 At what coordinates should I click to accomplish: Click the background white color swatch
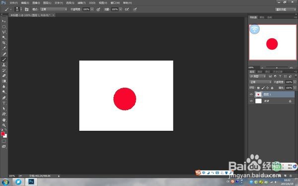pos(5,136)
